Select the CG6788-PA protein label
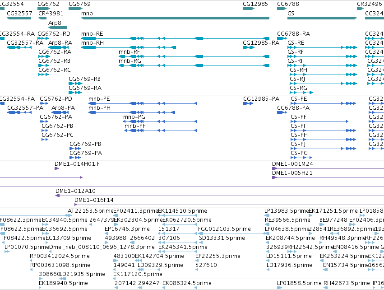Viewport: 384px width, 290px height. pos(293,108)
